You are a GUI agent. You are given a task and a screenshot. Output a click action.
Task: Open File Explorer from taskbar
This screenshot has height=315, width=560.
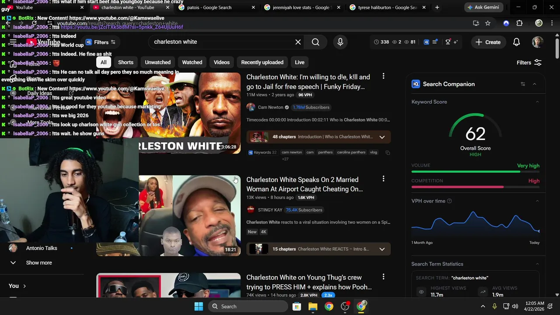(x=313, y=306)
